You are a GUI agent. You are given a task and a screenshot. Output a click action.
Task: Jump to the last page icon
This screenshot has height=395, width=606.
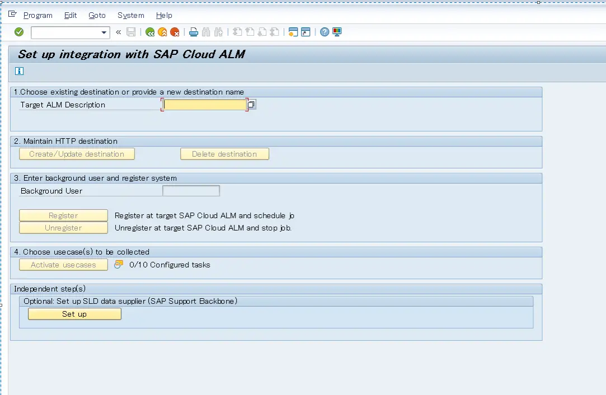[274, 32]
